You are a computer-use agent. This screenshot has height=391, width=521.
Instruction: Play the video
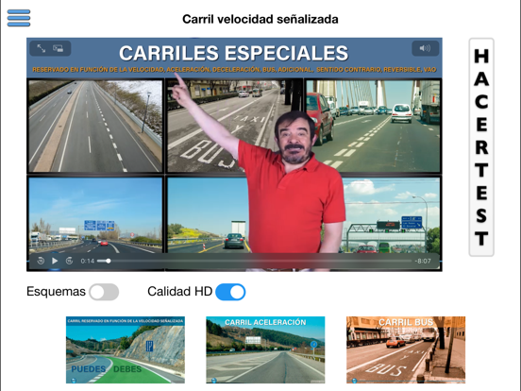pyautogui.click(x=55, y=261)
